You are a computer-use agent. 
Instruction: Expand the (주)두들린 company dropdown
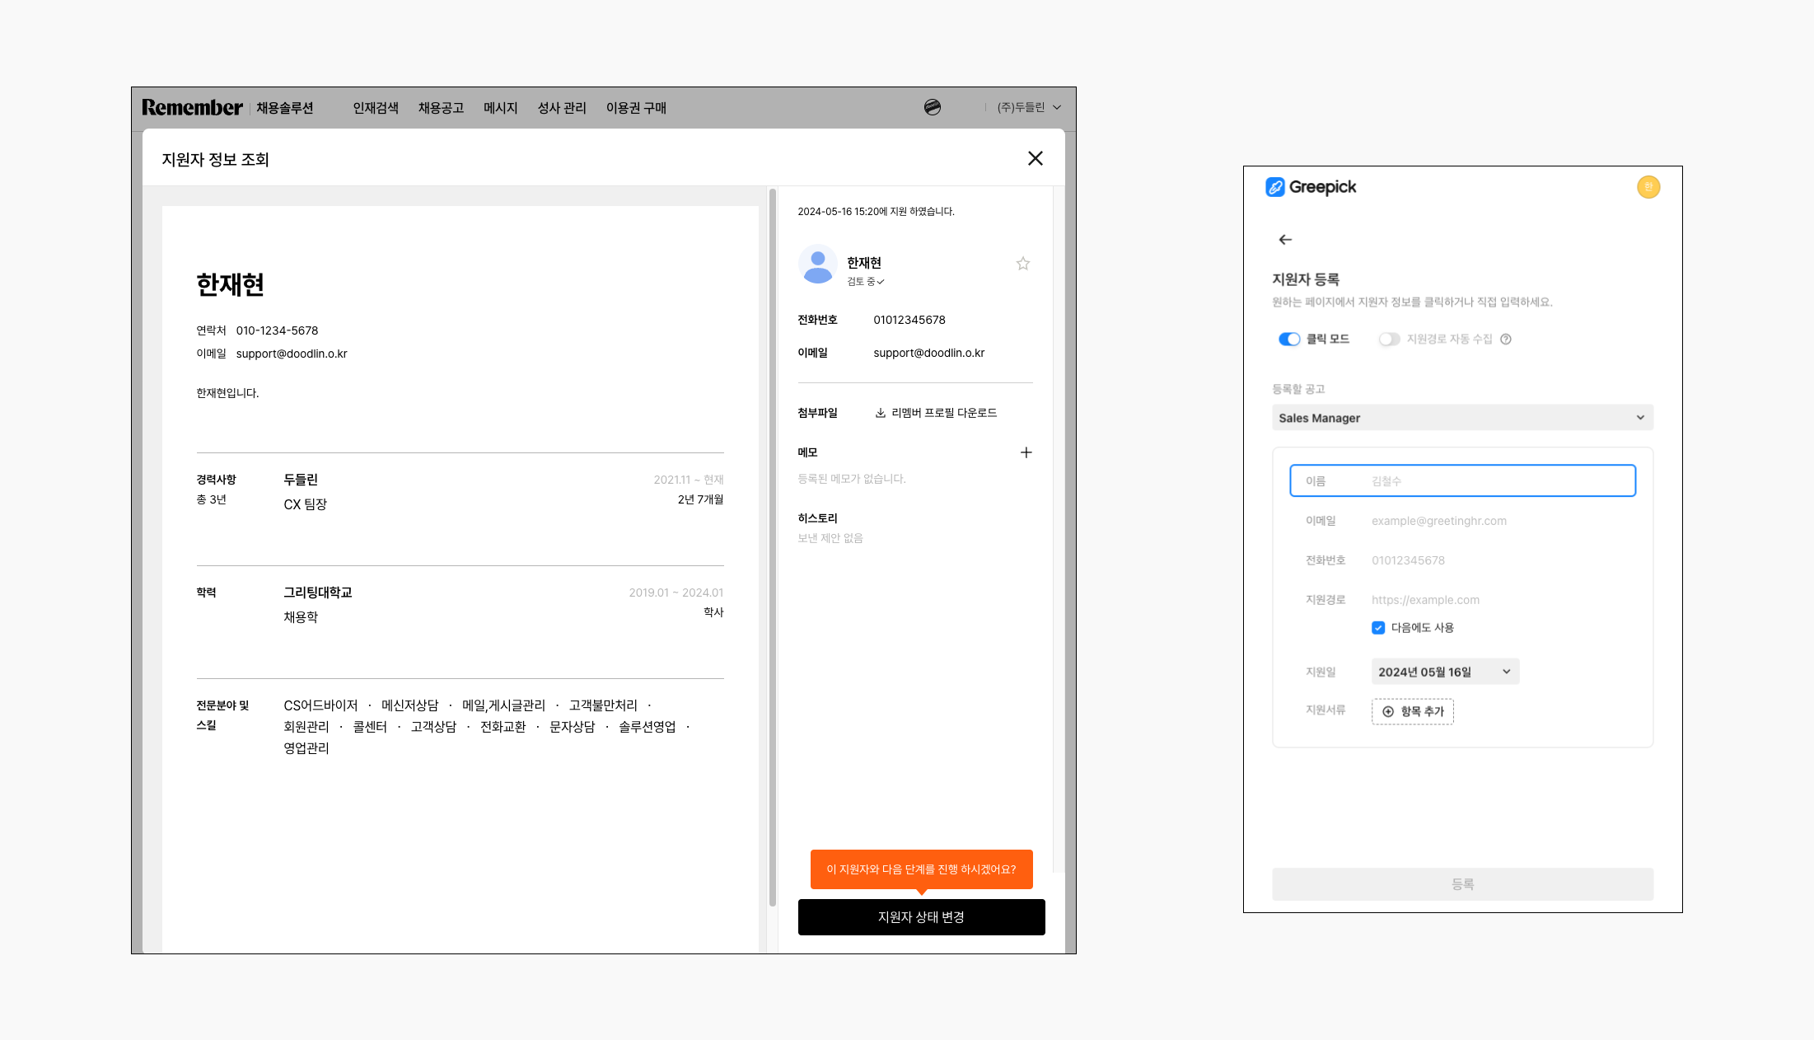tap(1029, 107)
